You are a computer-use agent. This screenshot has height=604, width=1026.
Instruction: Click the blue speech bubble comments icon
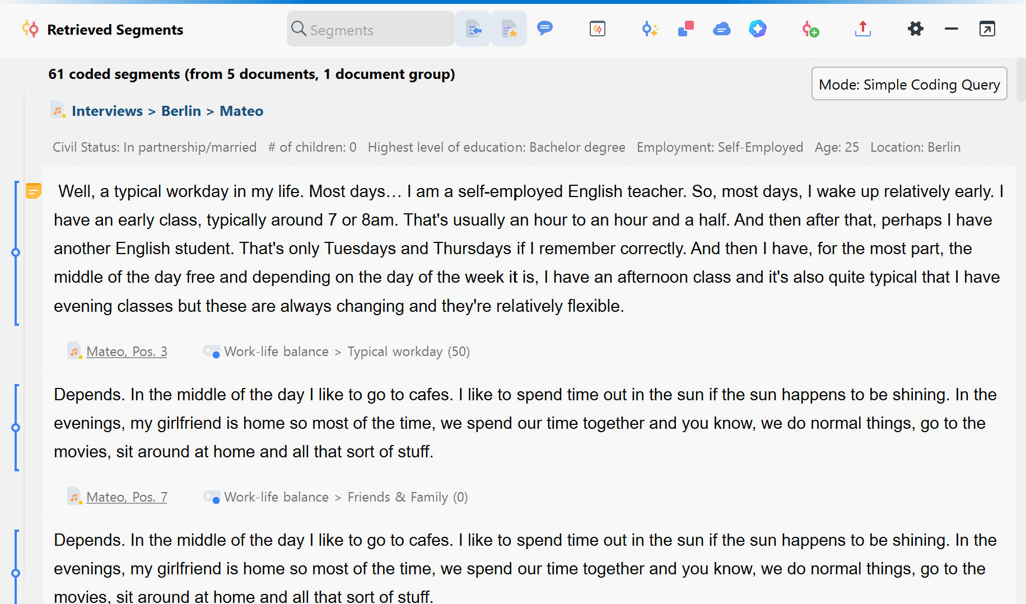pos(544,28)
